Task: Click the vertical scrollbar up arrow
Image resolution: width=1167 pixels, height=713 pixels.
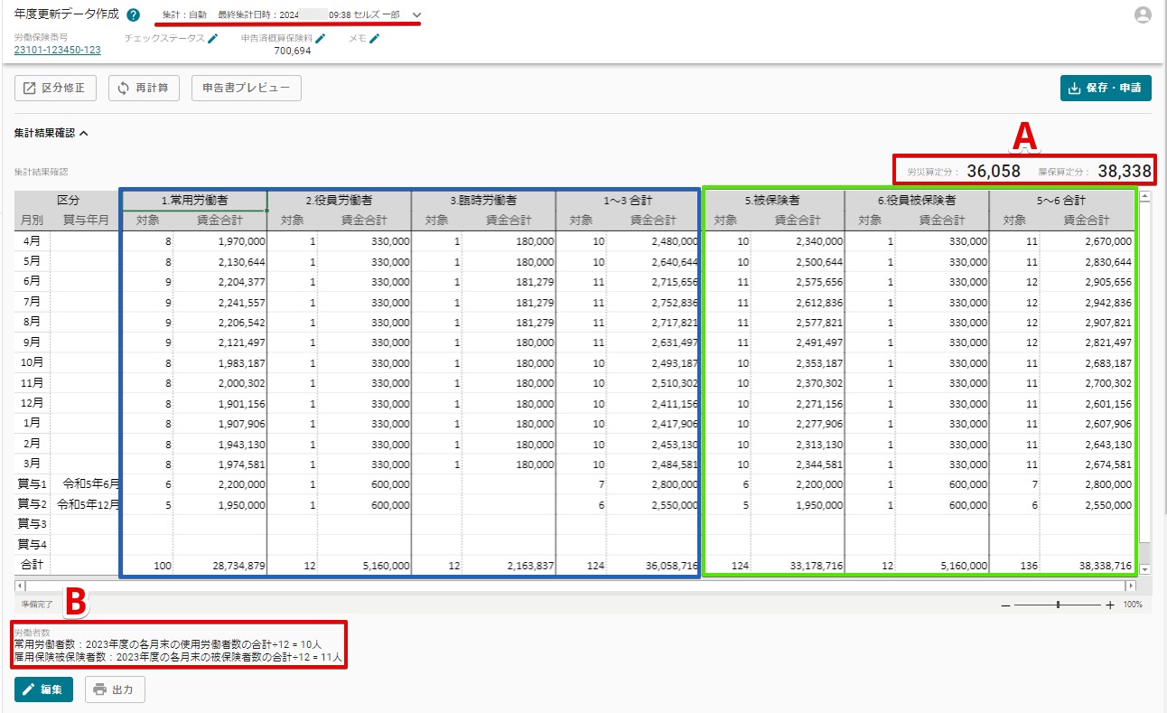Action: (1145, 195)
